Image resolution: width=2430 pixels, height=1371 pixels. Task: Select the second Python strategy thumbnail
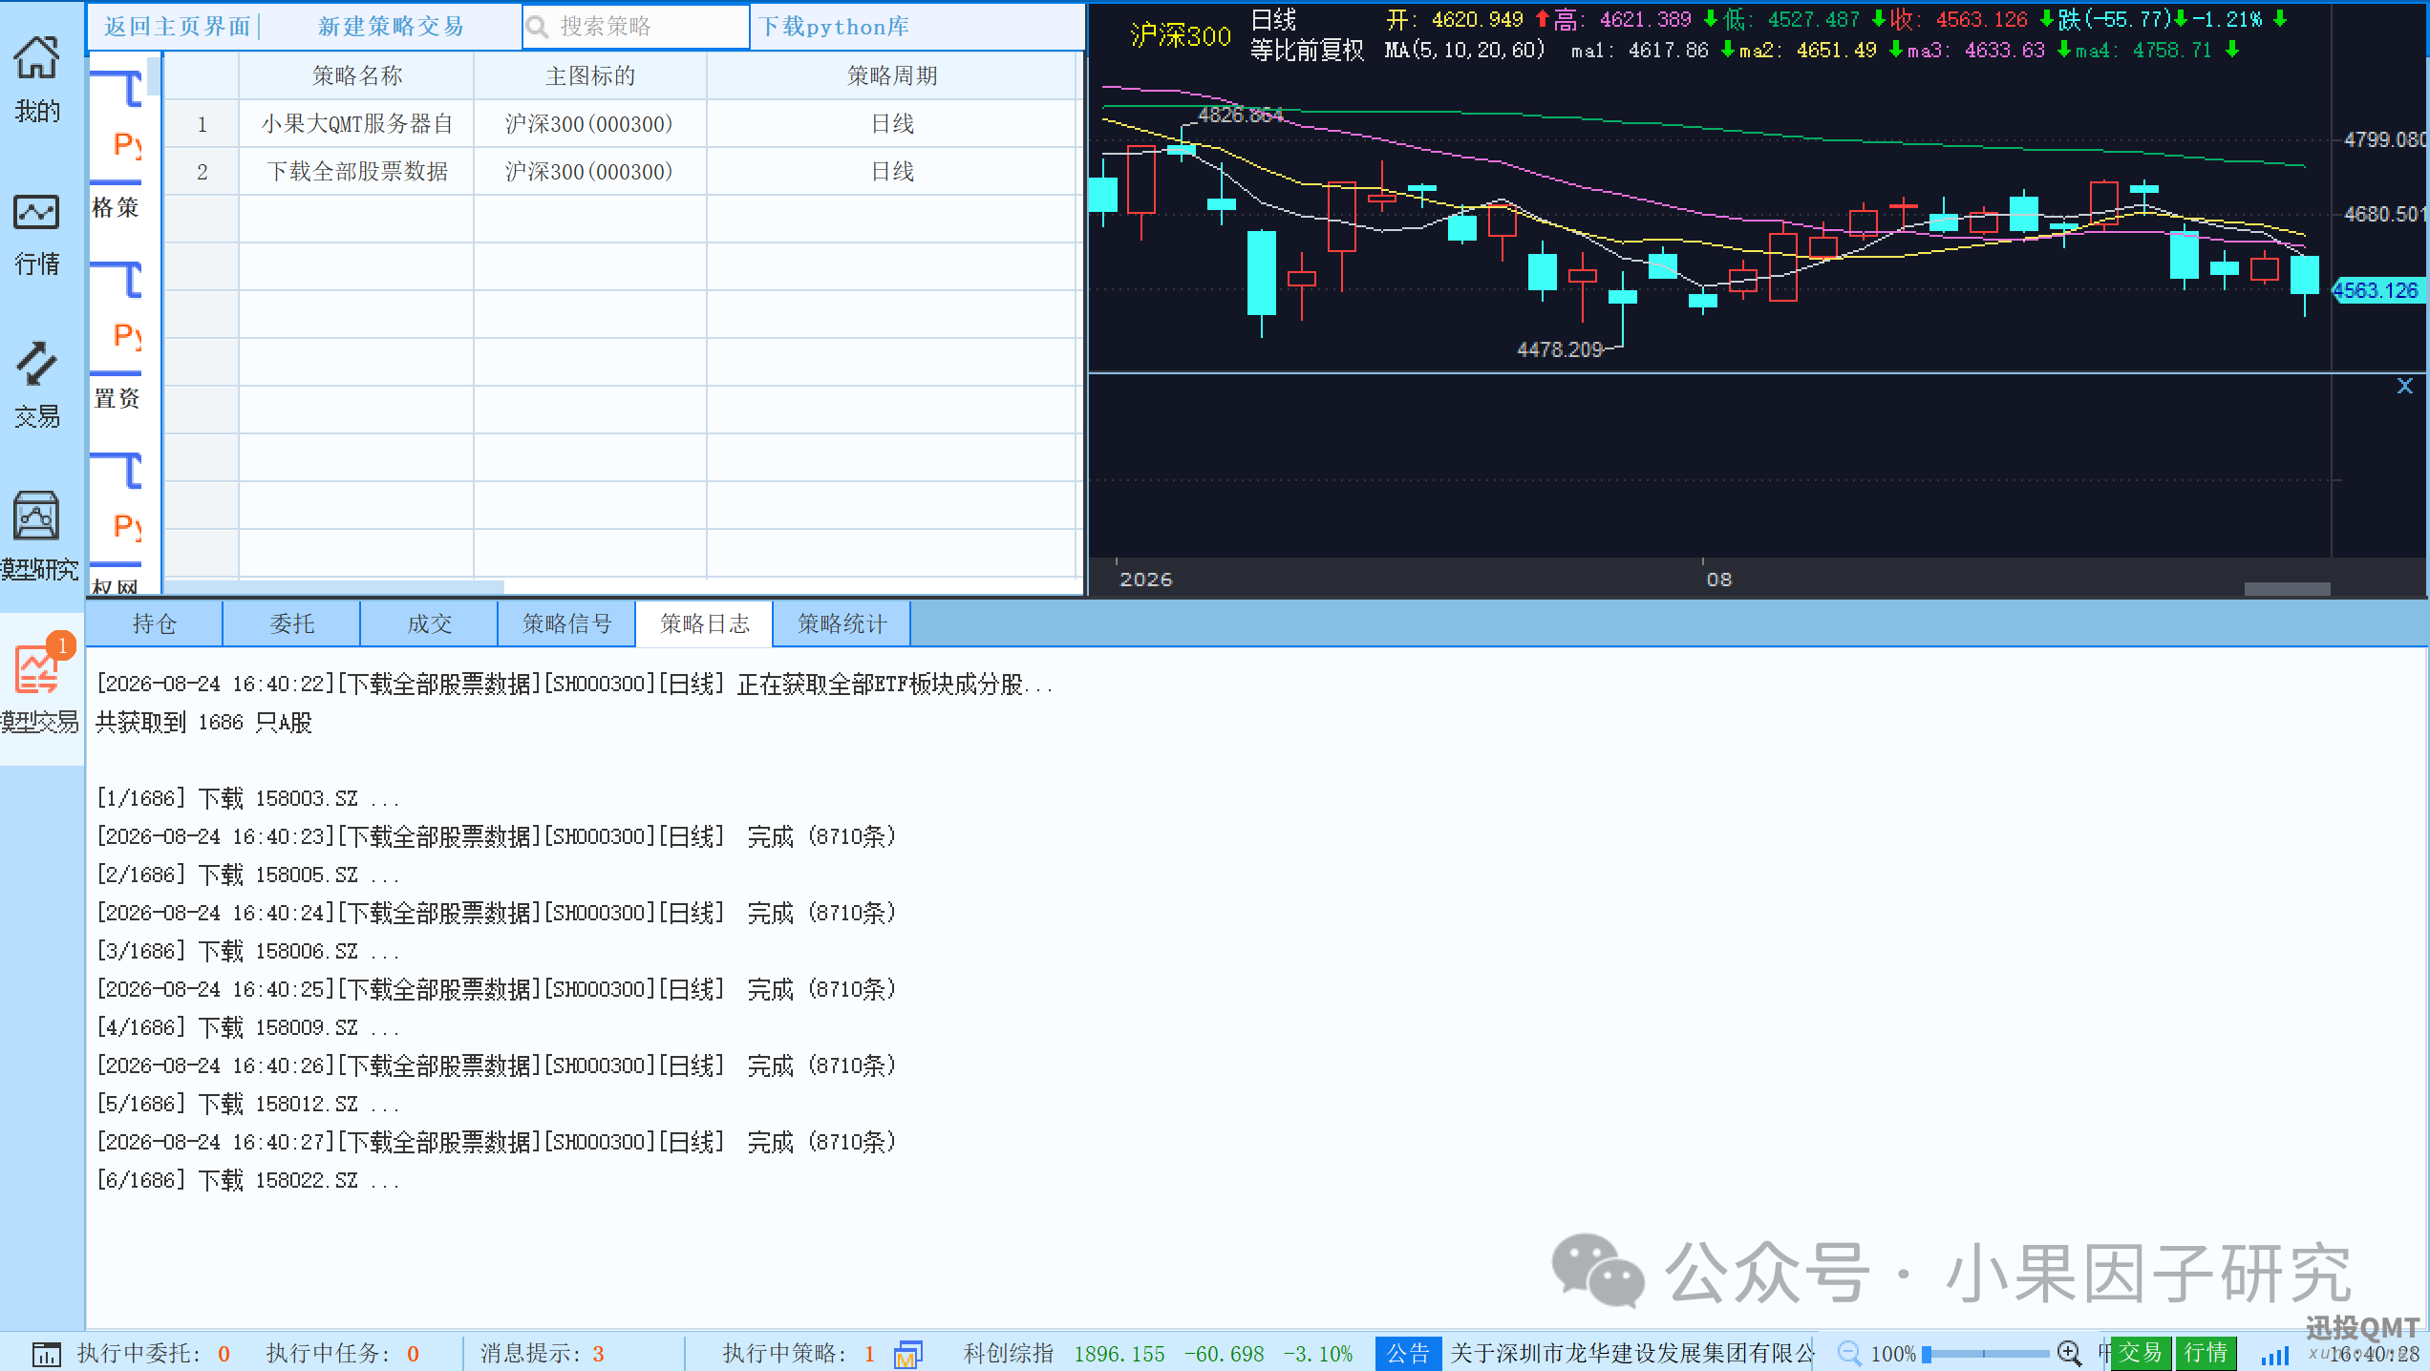pyautogui.click(x=117, y=315)
